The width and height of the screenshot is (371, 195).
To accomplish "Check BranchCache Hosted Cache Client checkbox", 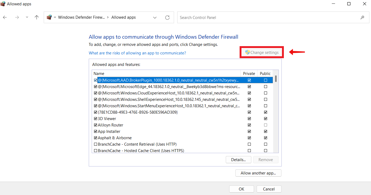I will 96,151.
